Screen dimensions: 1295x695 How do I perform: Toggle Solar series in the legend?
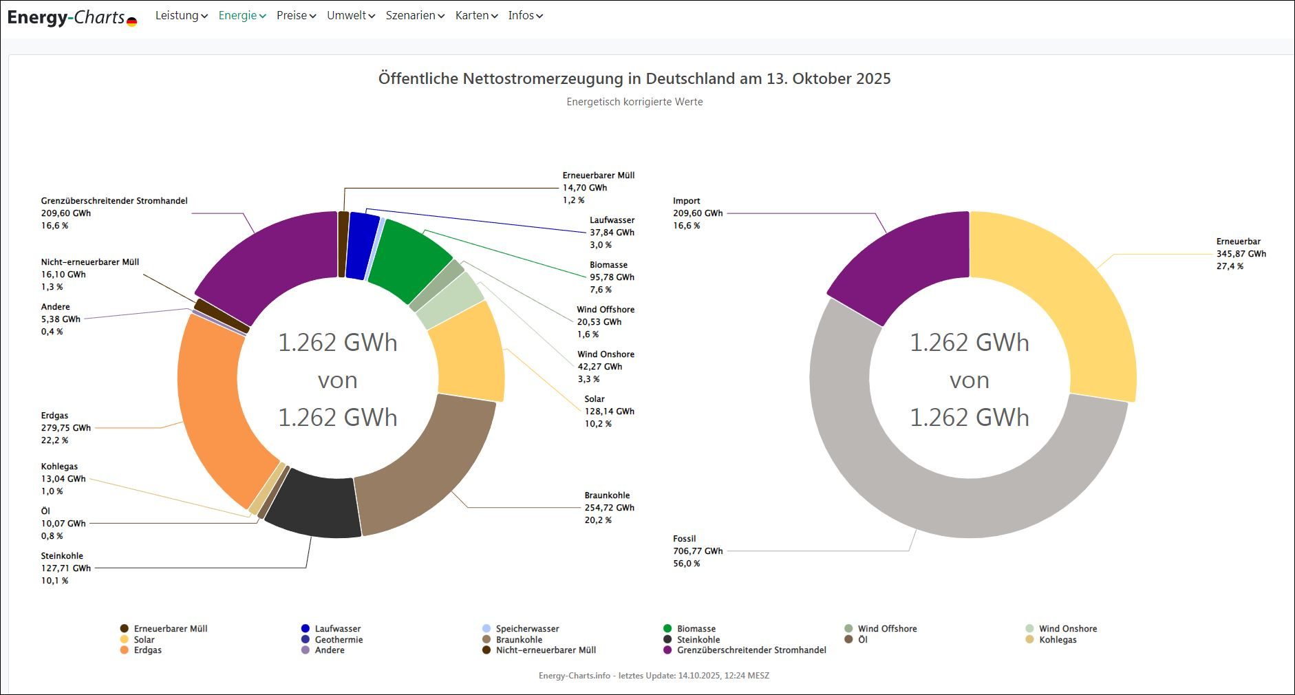click(144, 639)
